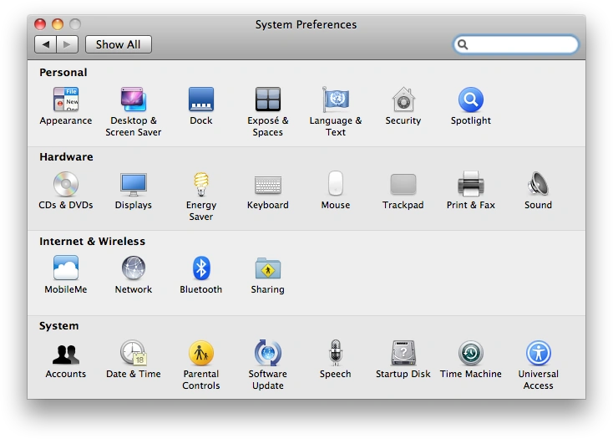Image resolution: width=613 pixels, height=439 pixels.
Task: Open Sharing preferences
Action: pos(268,269)
